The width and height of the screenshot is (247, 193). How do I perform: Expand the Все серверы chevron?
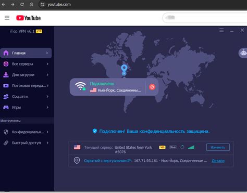(x=47, y=64)
